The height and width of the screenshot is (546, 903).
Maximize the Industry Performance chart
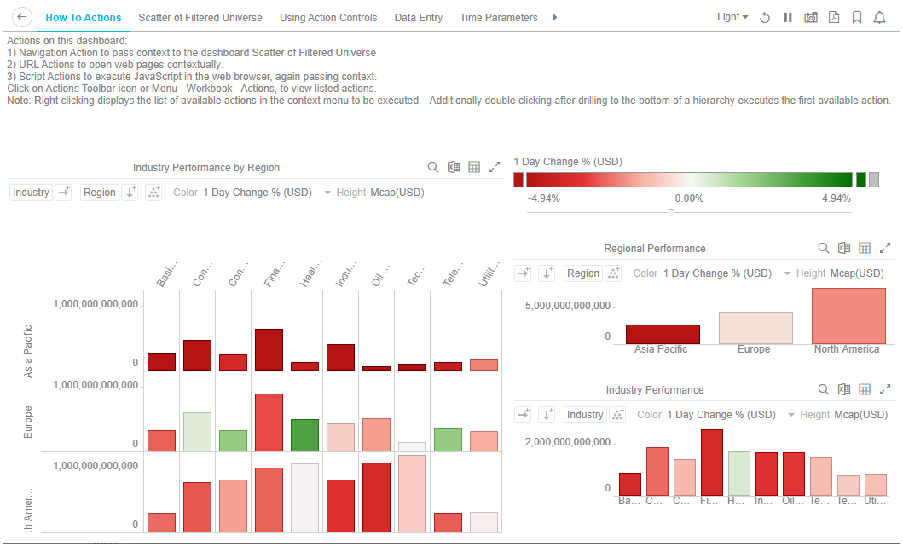pyautogui.click(x=883, y=390)
